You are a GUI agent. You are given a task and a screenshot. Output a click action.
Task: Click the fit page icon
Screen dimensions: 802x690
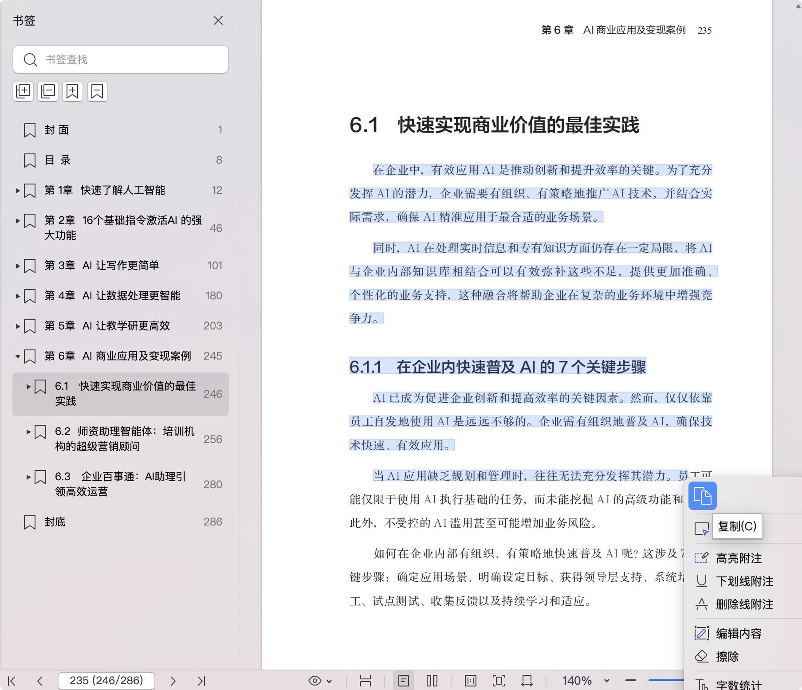[499, 681]
